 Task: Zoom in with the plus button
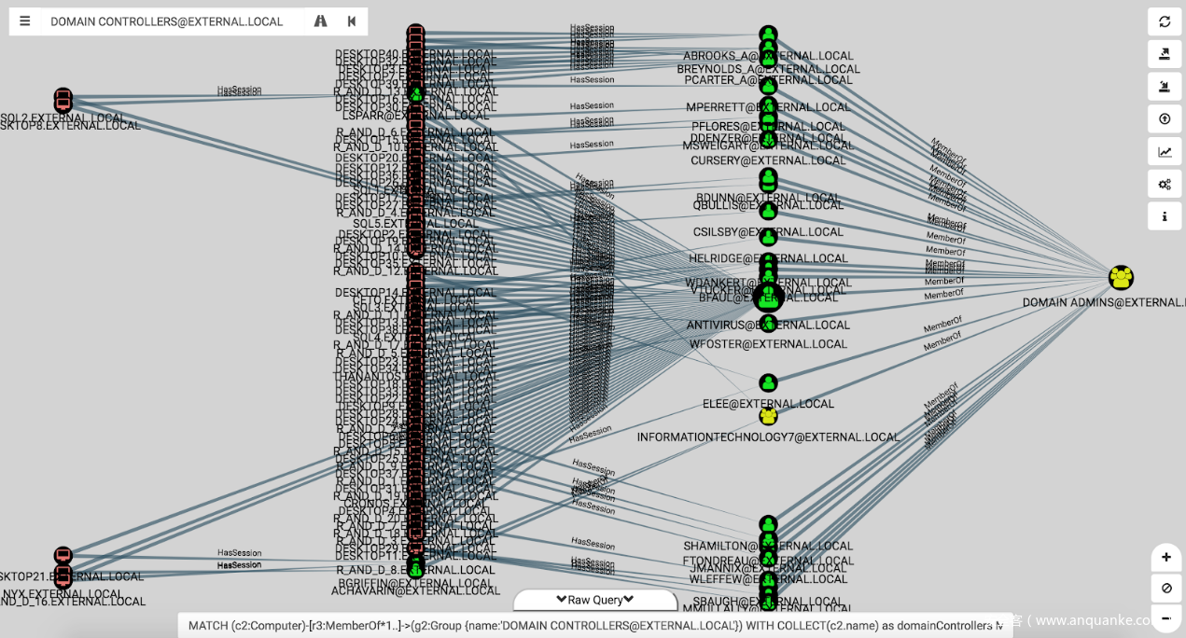click(x=1166, y=558)
